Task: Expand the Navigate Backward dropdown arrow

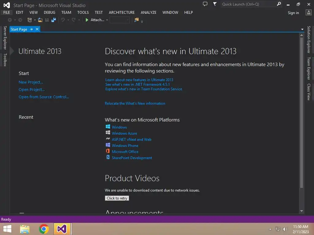Action: coord(15,20)
